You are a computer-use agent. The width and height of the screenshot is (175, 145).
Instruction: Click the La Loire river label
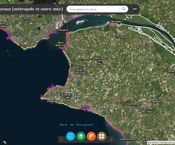click(95, 20)
